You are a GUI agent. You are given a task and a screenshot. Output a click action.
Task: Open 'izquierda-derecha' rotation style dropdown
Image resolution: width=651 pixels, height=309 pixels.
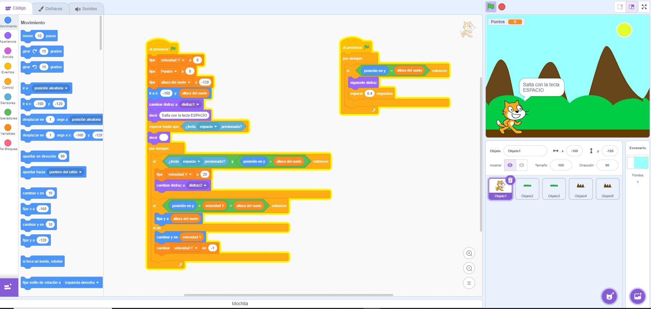82,282
